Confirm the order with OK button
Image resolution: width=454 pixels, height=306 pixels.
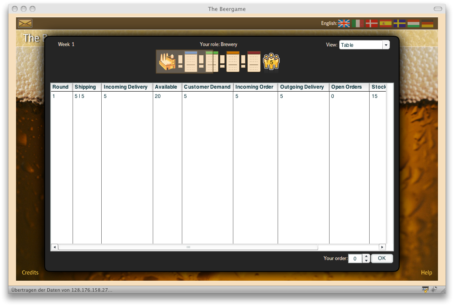click(382, 258)
